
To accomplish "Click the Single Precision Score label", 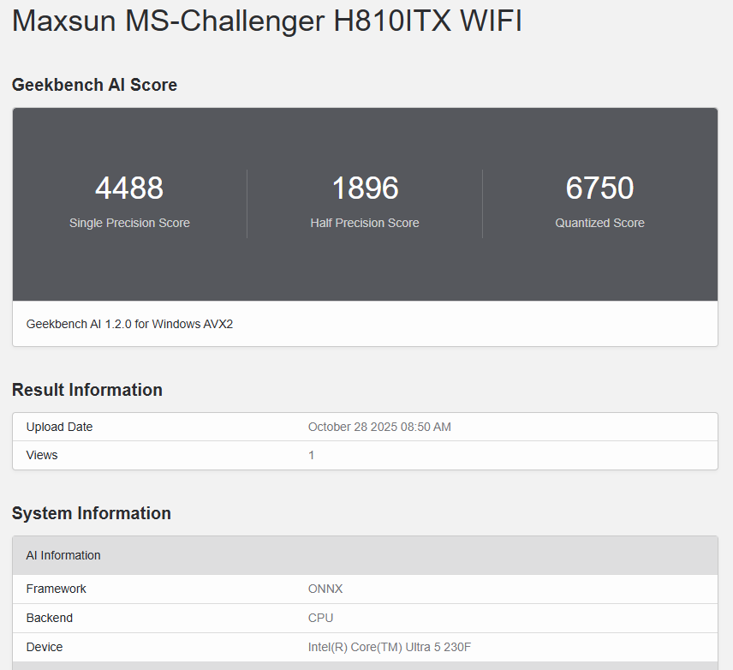I will [129, 223].
